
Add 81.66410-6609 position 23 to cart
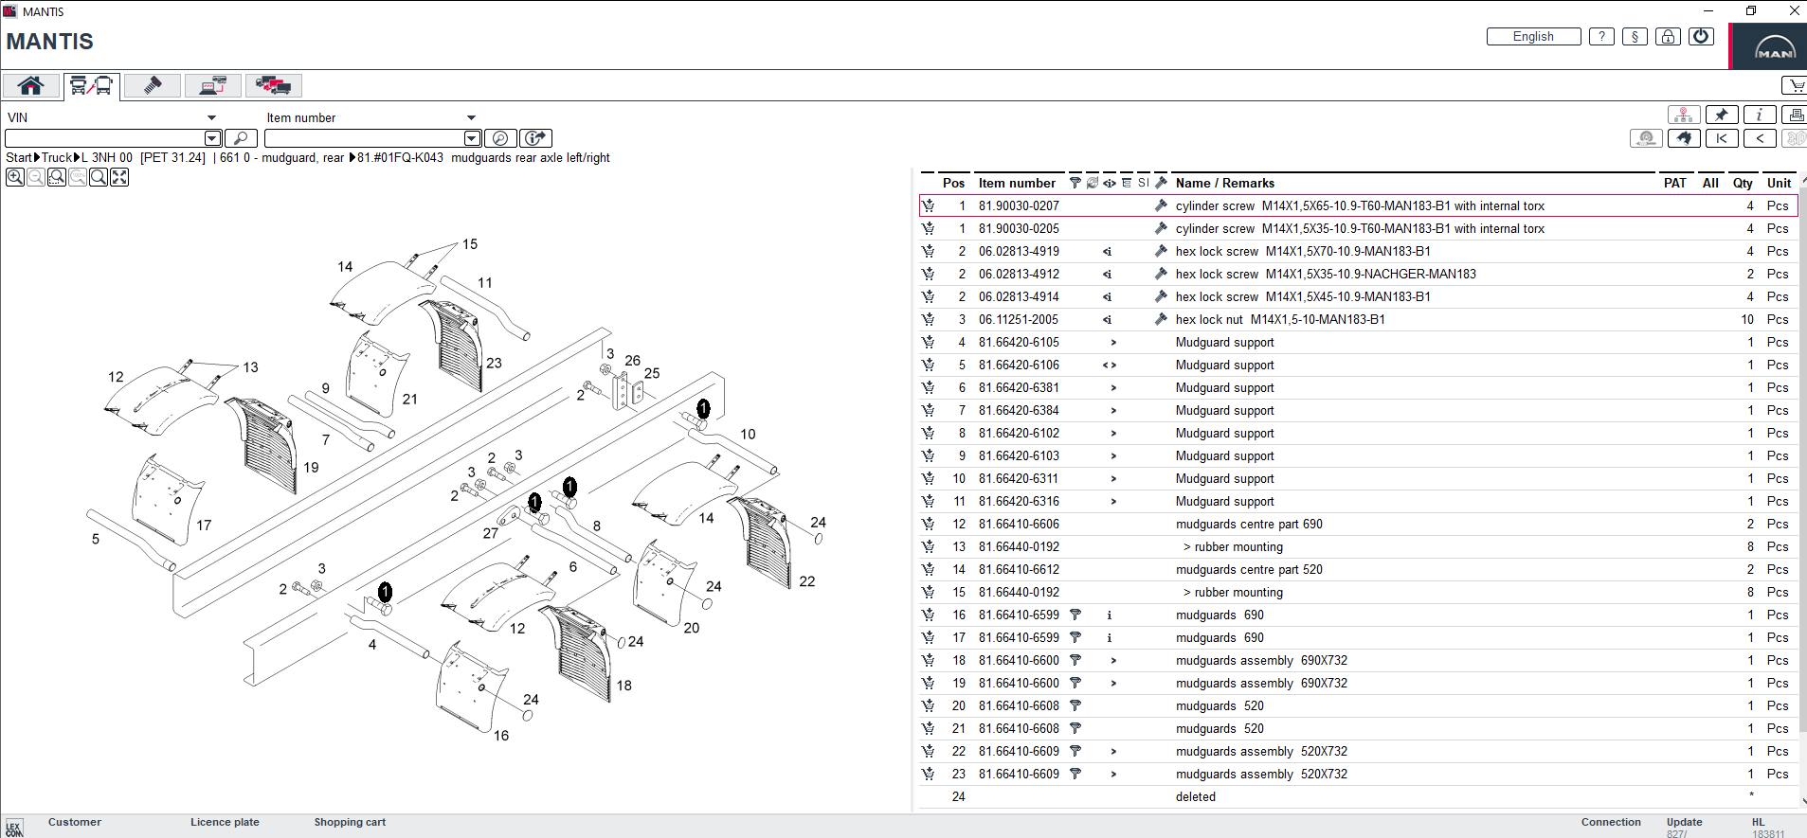pyautogui.click(x=928, y=774)
